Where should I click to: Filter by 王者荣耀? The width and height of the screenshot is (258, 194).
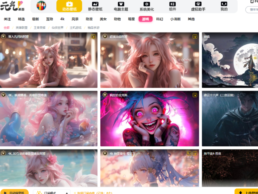point(39,28)
